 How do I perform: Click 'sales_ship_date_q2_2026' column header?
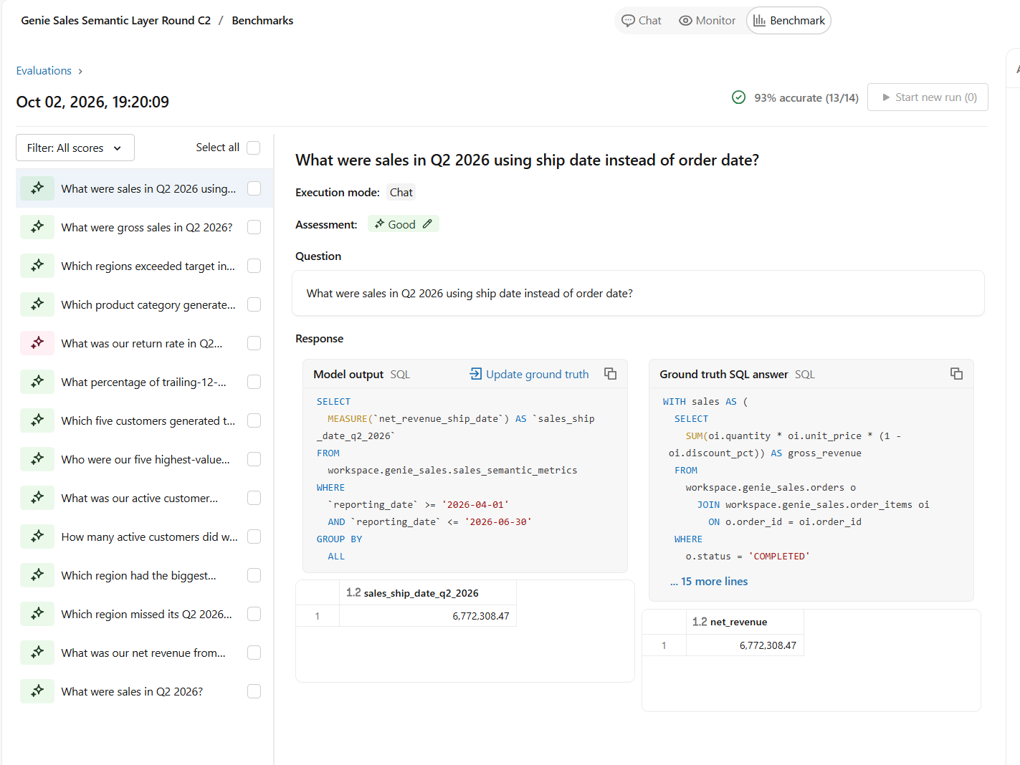(428, 593)
